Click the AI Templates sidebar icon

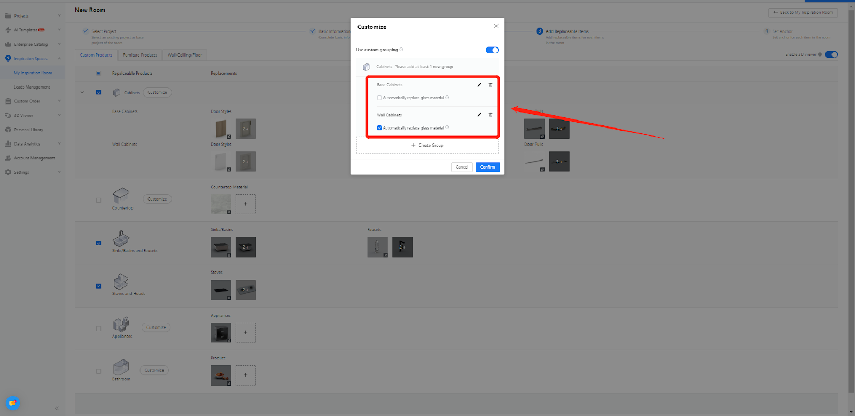coord(8,30)
